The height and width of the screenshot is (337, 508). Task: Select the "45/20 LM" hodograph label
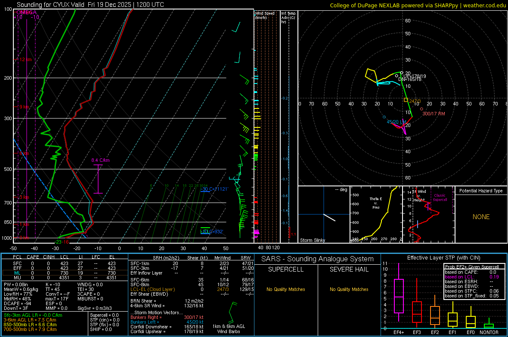(396, 122)
